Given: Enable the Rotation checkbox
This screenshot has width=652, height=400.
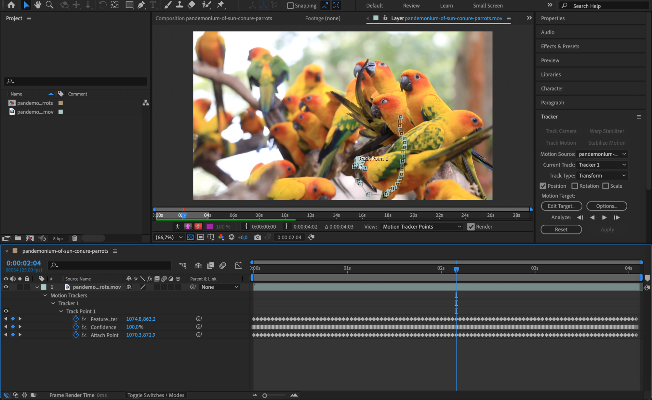Looking at the screenshot, I should click(575, 186).
